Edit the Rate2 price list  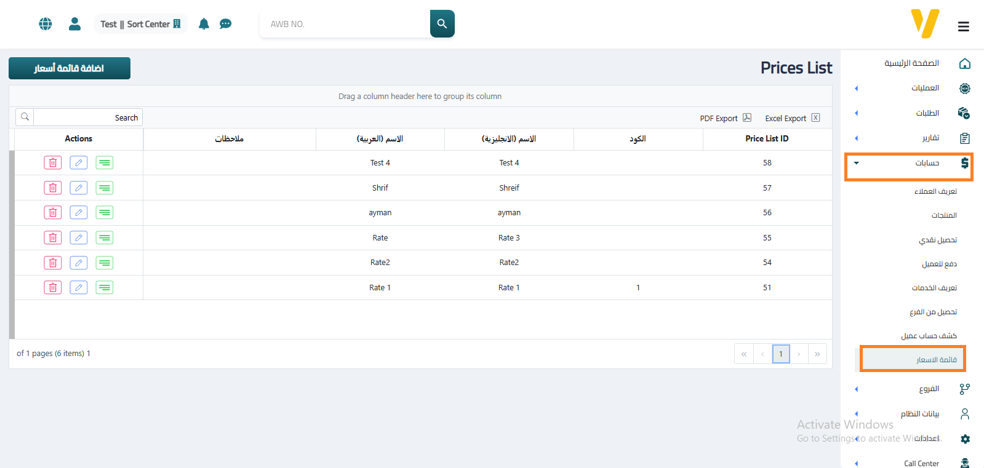(79, 263)
